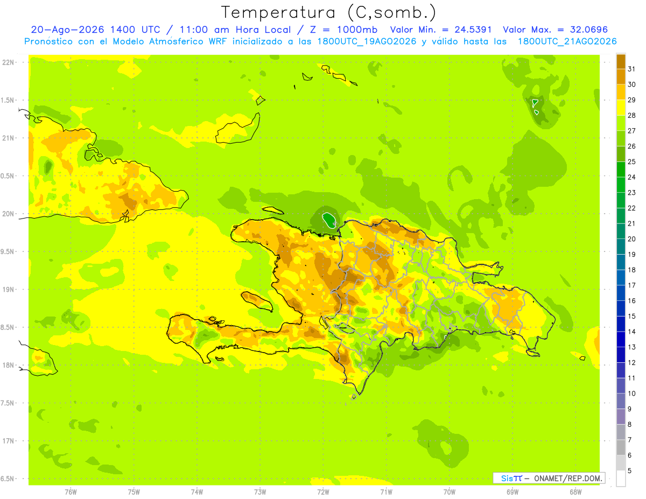Click the '17N' latitude axis label

9,441
